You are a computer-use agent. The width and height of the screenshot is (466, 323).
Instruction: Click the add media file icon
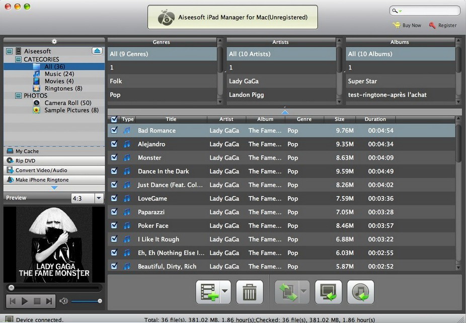[208, 292]
